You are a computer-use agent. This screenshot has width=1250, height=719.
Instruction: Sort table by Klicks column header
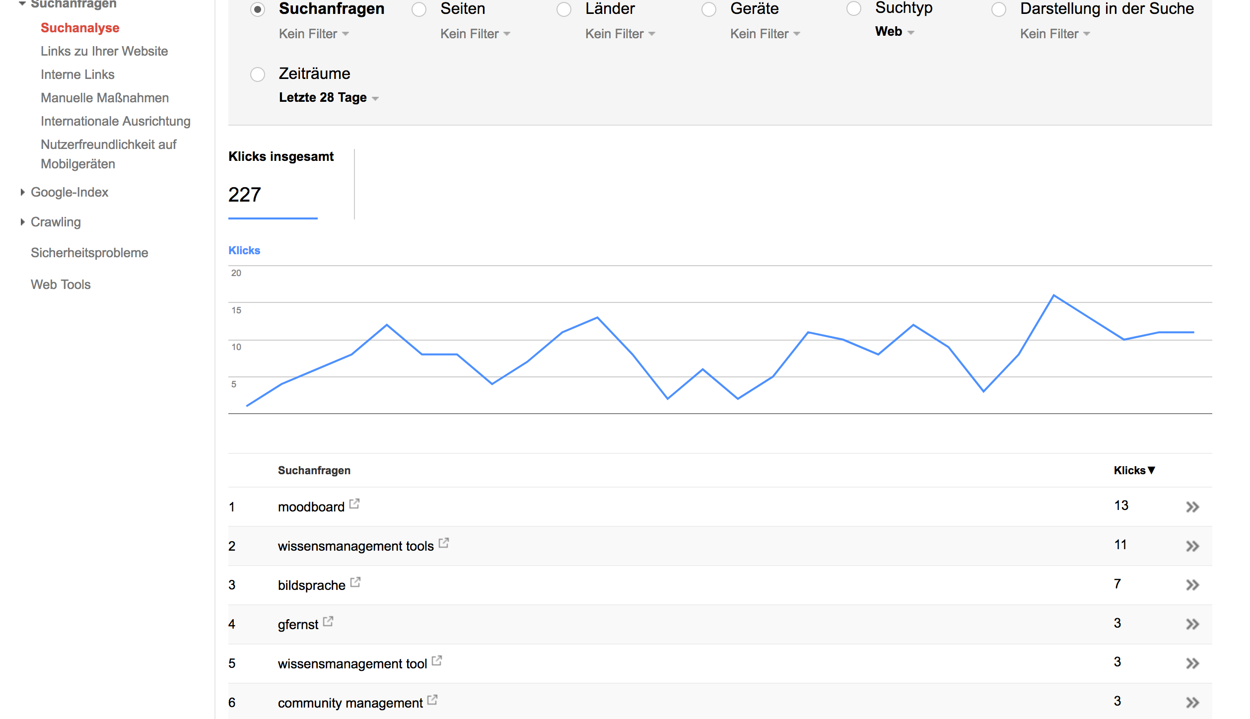click(1134, 470)
